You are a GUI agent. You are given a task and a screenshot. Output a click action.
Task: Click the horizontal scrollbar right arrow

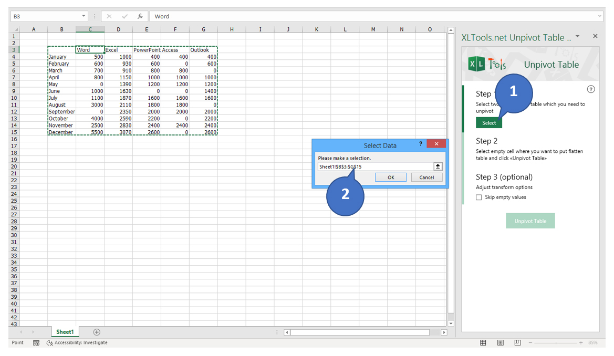click(x=444, y=332)
